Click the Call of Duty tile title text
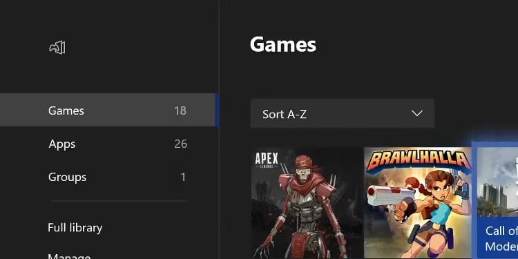Image resolution: width=518 pixels, height=259 pixels. (x=501, y=238)
